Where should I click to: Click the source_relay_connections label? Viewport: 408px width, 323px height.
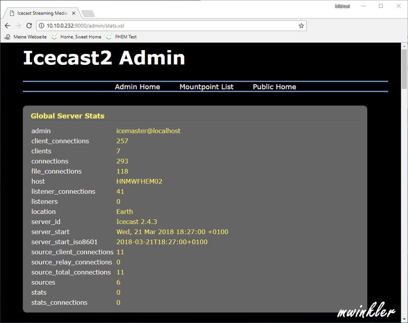72,262
